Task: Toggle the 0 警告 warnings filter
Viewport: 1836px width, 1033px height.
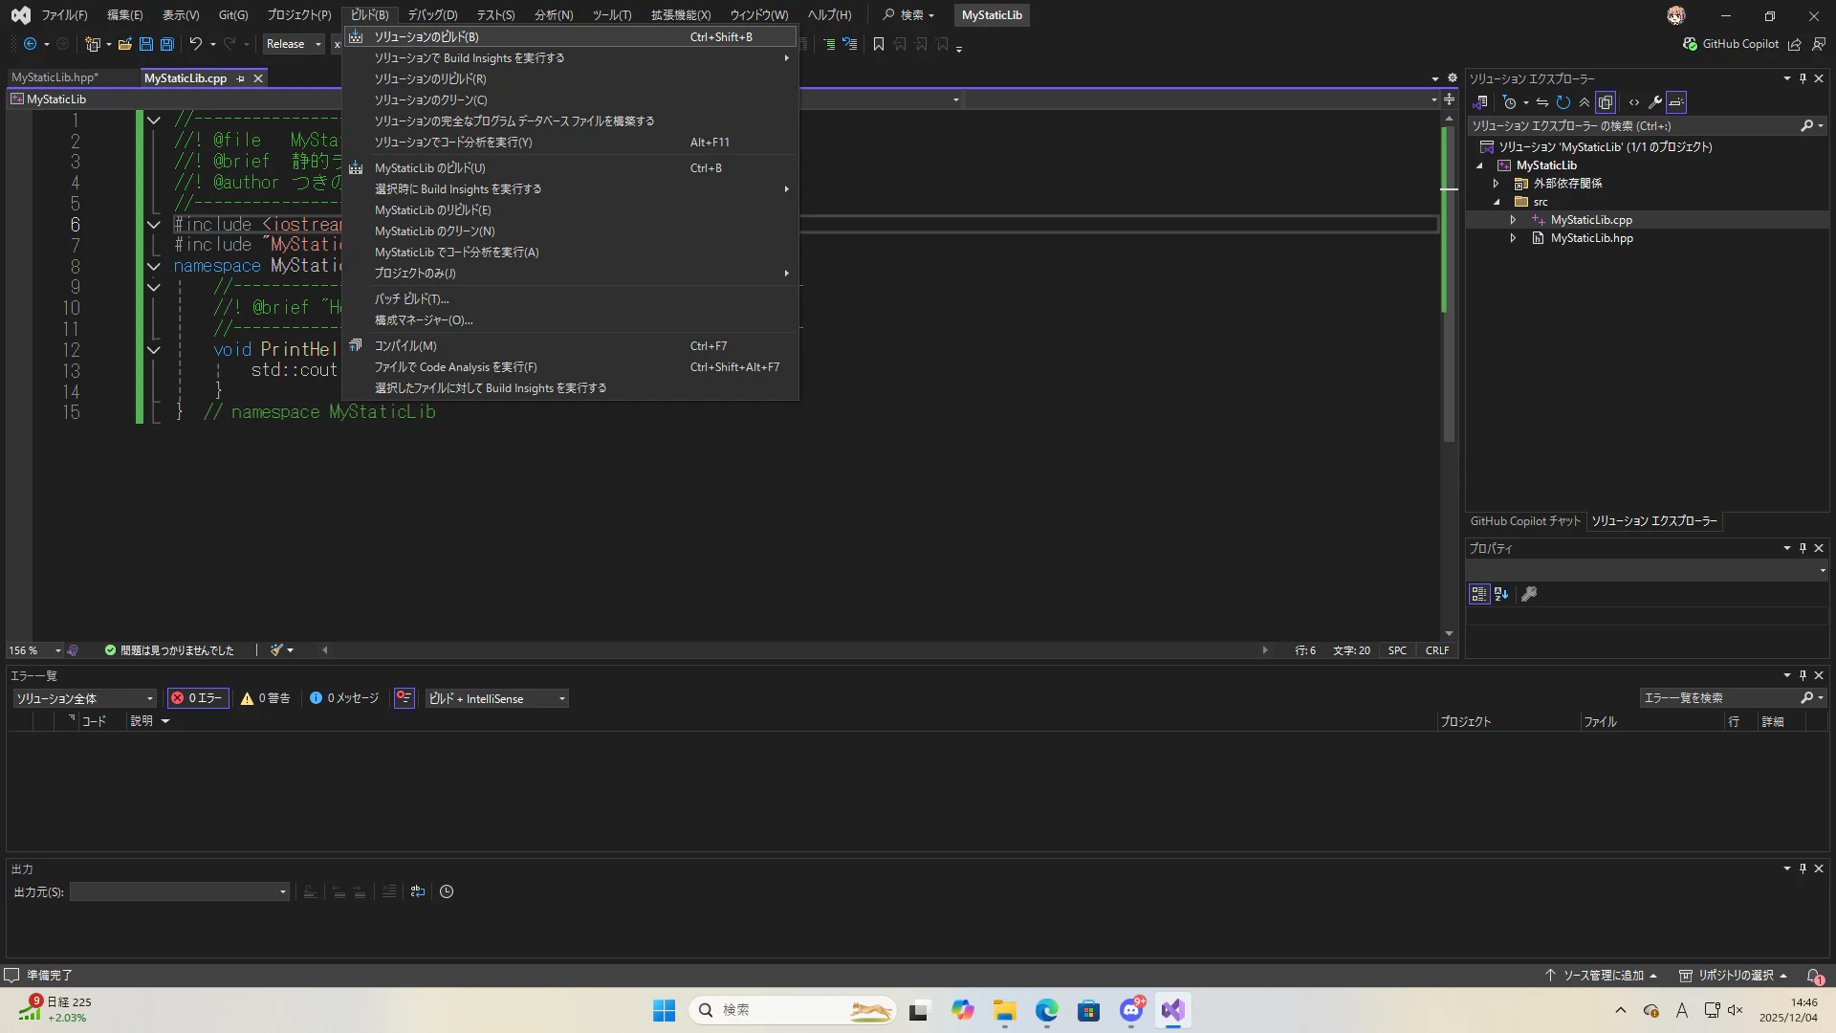Action: click(265, 698)
